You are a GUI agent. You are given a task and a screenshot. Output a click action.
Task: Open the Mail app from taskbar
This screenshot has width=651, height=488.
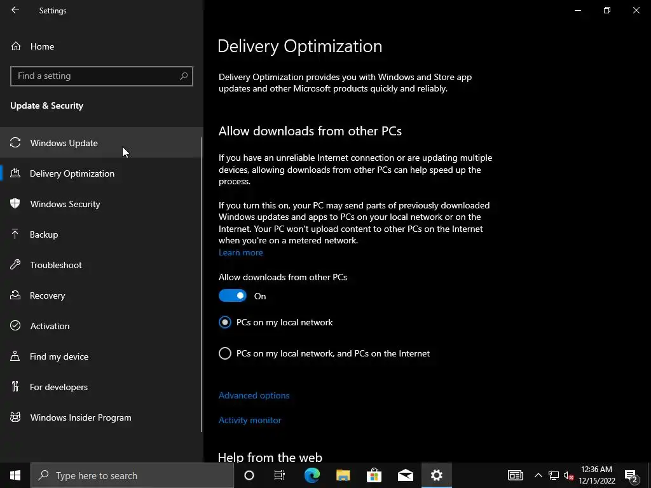405,475
